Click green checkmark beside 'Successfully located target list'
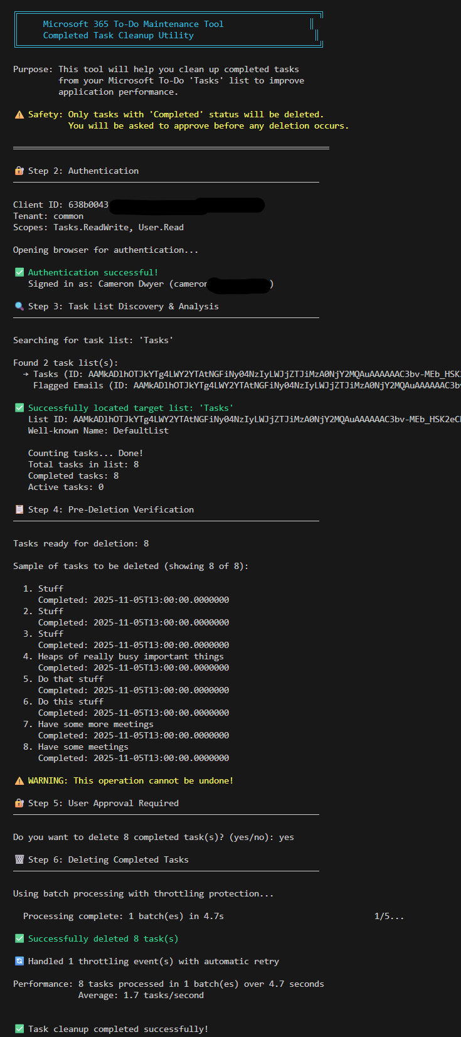The height and width of the screenshot is (1037, 461). [x=19, y=408]
